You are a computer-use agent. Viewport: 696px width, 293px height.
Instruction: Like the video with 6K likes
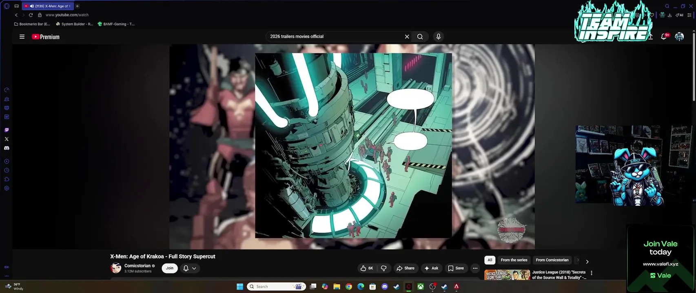[367, 268]
